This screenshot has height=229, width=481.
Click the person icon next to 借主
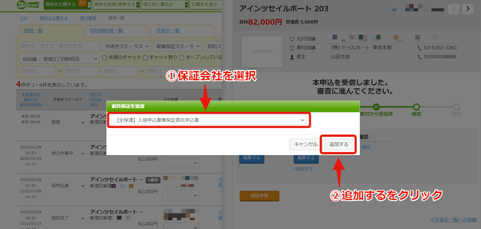(292, 57)
